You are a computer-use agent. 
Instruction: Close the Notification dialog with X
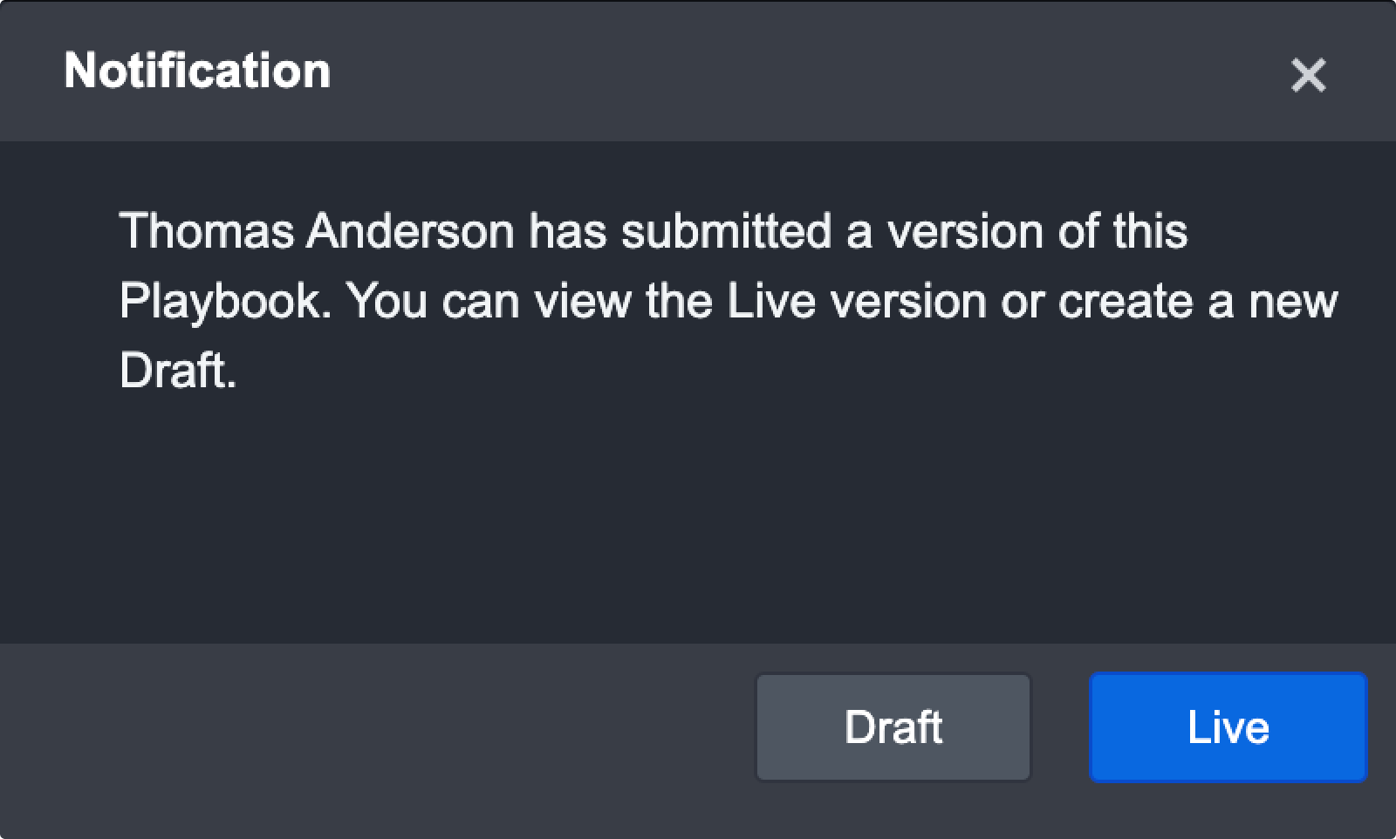(1308, 75)
